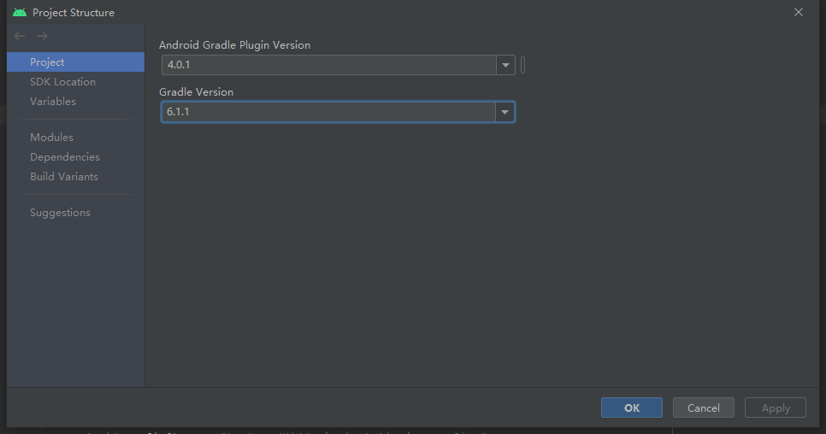Show the Suggestions section
826x434 pixels.
click(60, 213)
